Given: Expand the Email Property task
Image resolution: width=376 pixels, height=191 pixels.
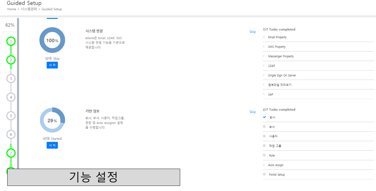Looking at the screenshot, I should (277, 37).
